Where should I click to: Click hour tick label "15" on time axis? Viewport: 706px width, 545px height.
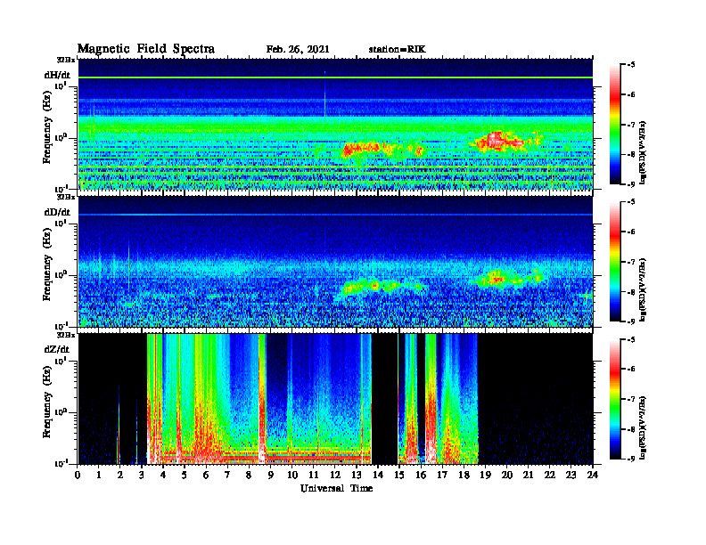399,475
